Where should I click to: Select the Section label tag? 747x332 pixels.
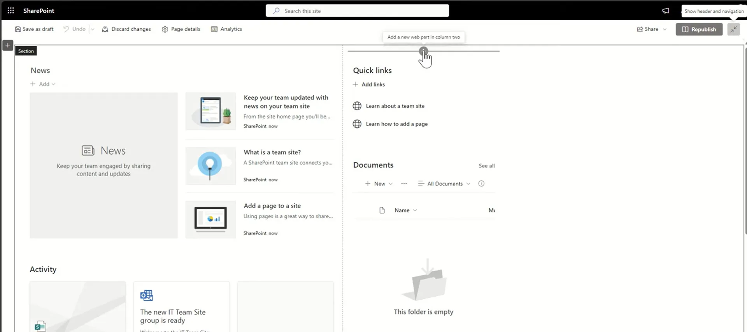pos(26,51)
